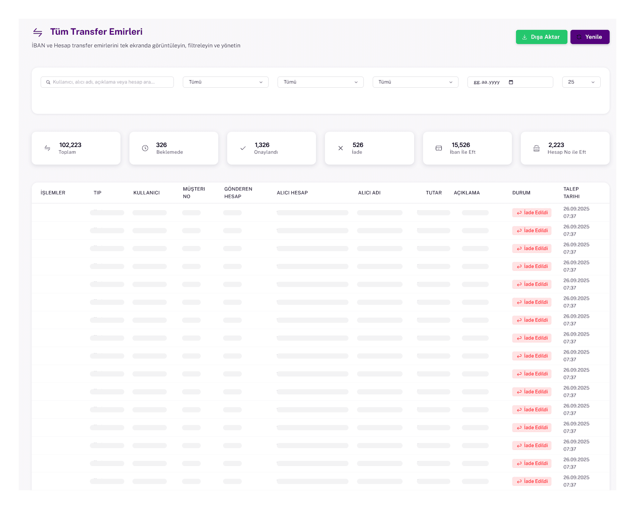Click the refresh icon in Yenile button

point(579,37)
